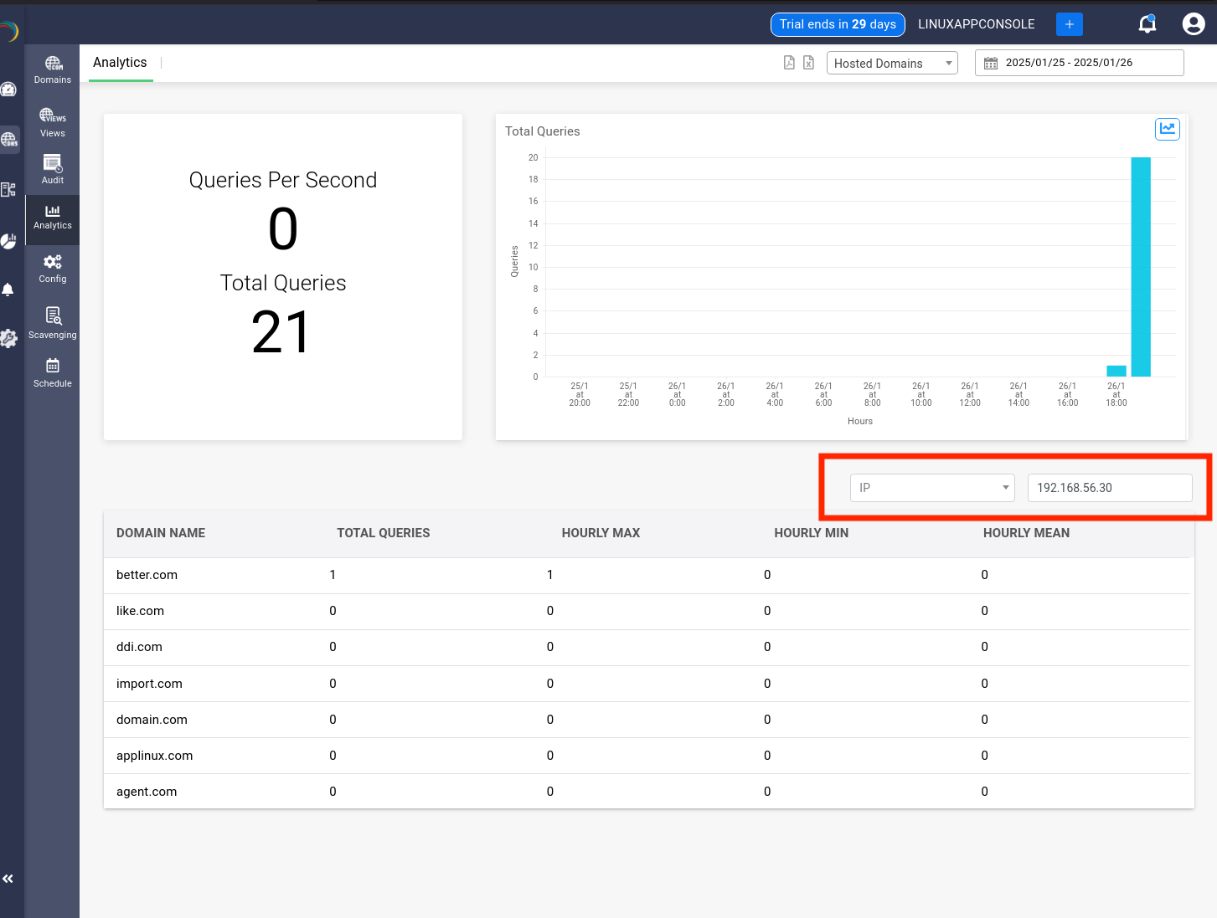This screenshot has width=1217, height=918.
Task: Export the analytics data to Excel
Action: pos(807,62)
